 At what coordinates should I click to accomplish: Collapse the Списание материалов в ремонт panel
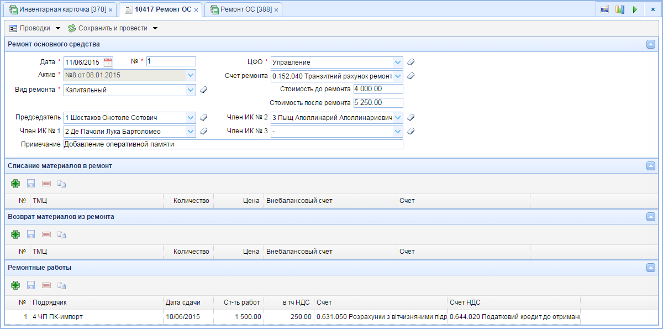tap(651, 166)
